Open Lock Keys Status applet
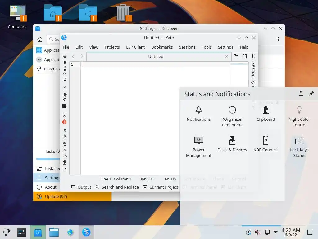The image size is (318, 239). [x=299, y=147]
